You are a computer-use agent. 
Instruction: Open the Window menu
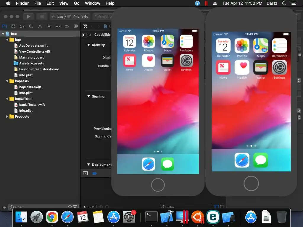click(x=93, y=3)
